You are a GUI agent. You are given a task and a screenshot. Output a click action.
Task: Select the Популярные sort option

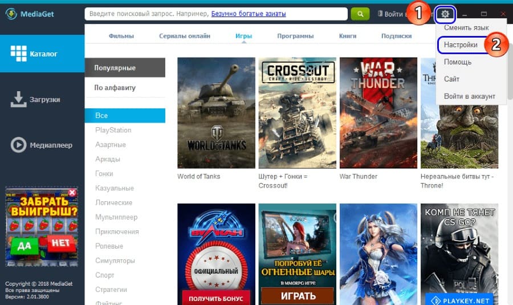tap(125, 68)
